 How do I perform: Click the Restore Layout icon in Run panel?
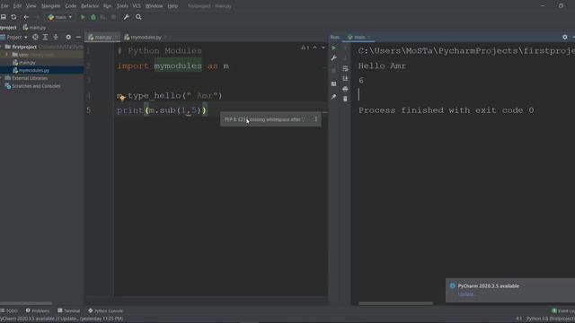[333, 83]
